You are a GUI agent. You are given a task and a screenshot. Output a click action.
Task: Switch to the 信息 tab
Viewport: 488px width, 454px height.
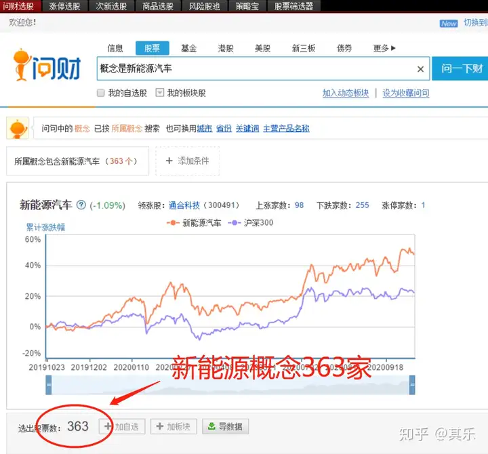pos(115,48)
